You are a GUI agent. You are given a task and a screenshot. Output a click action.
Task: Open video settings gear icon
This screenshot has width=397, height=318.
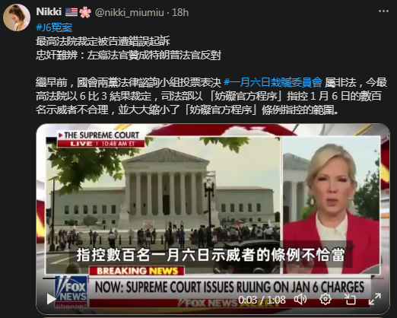(326, 300)
